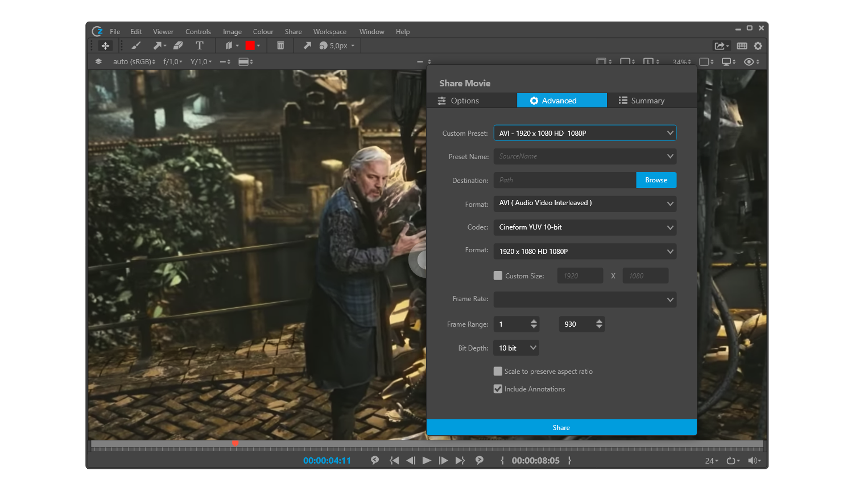Open the 1920 x 1080 HD 1080P resolution dropdown
The width and height of the screenshot is (851, 492).
585,251
